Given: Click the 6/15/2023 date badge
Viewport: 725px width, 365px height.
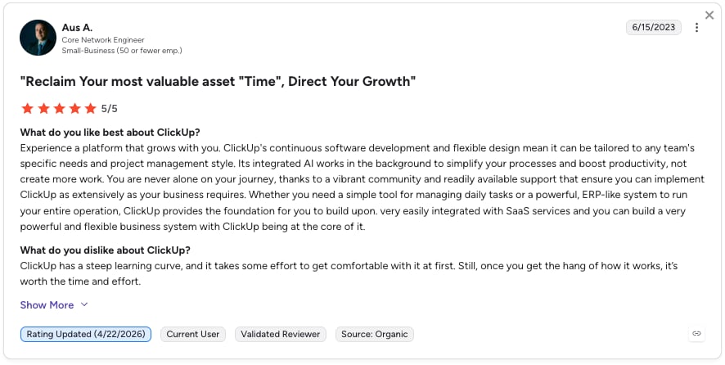Looking at the screenshot, I should click(653, 27).
